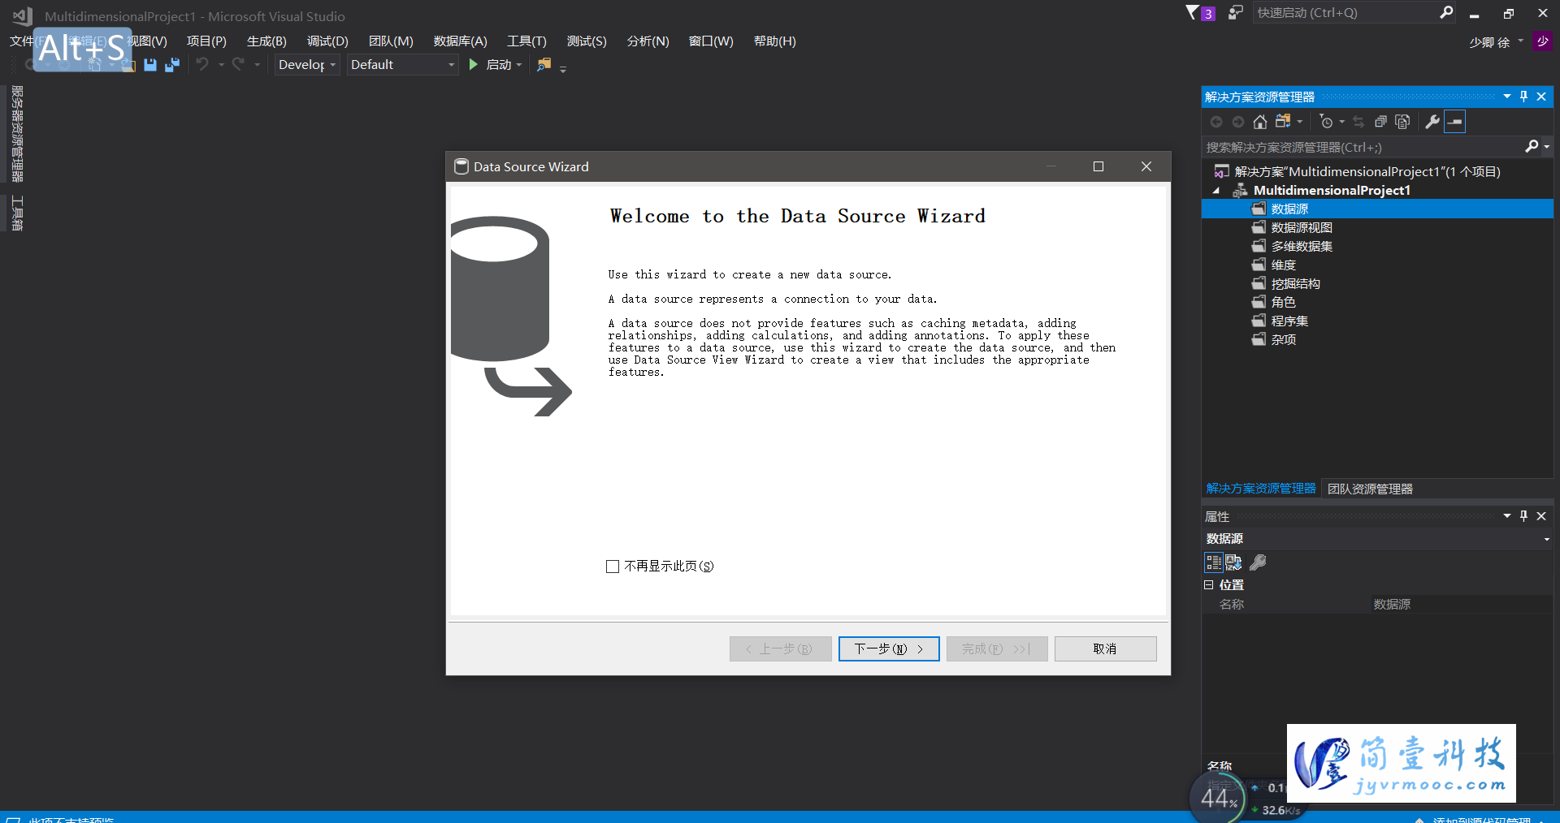Image resolution: width=1560 pixels, height=823 pixels.
Task: Click the Visual Studio logo in title bar
Action: (x=22, y=15)
